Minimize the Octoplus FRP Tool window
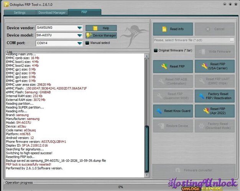 click(225, 4)
